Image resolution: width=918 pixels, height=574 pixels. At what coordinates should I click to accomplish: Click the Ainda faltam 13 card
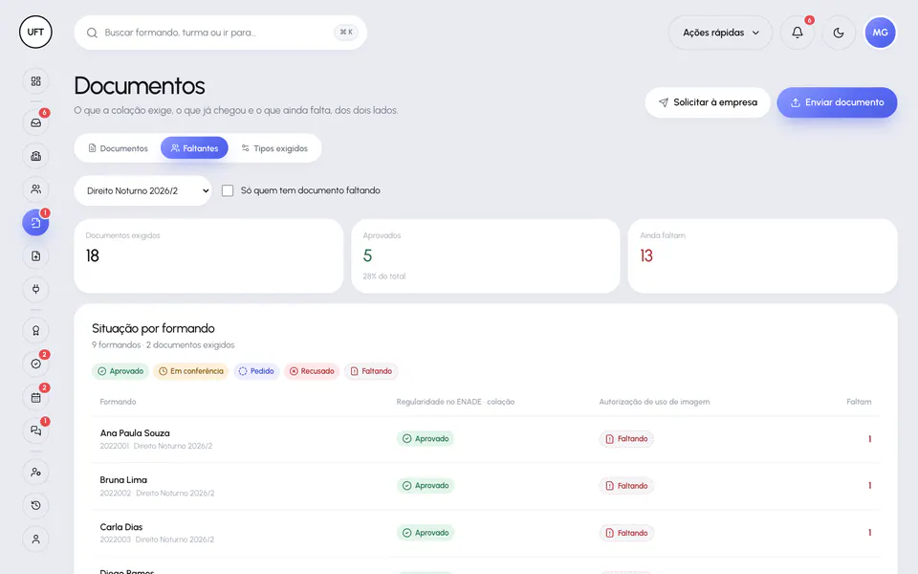(x=762, y=256)
